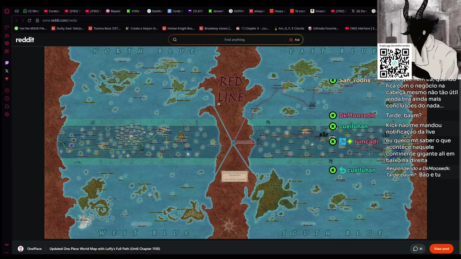Click the View post button

[x=441, y=249]
